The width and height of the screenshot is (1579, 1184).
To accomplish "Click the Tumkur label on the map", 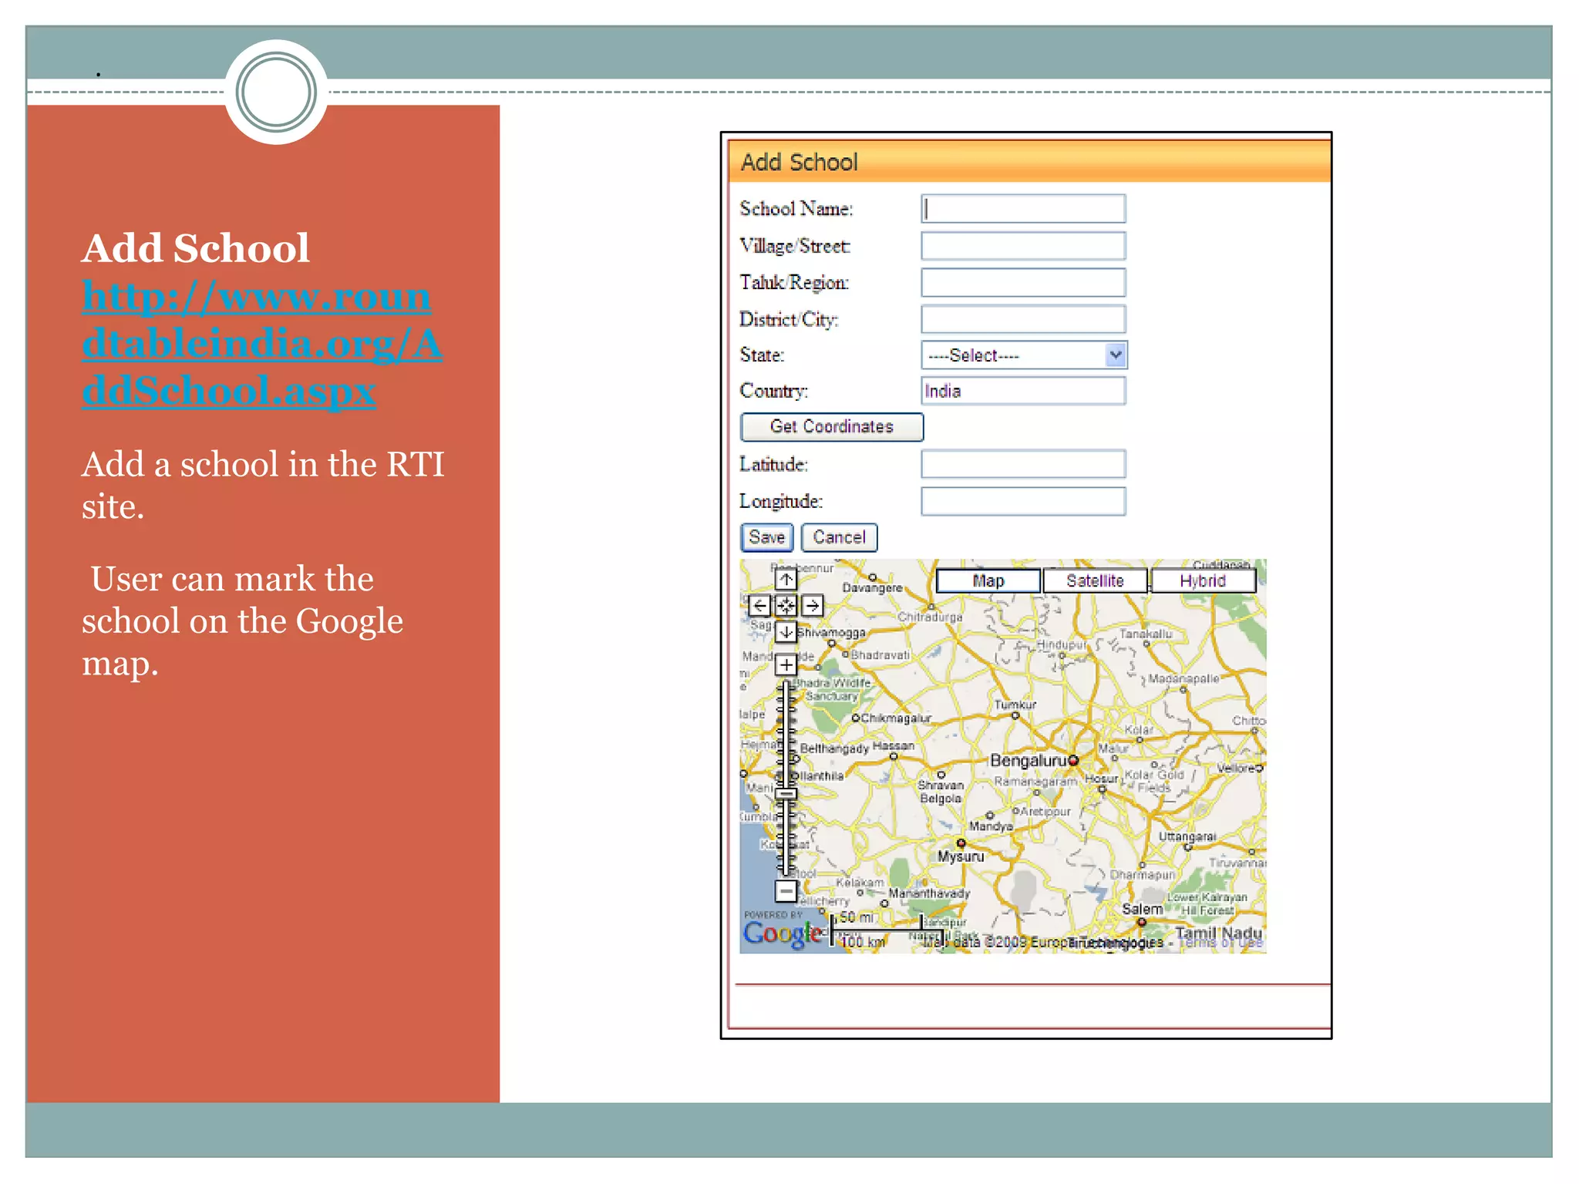I will pyautogui.click(x=1015, y=705).
